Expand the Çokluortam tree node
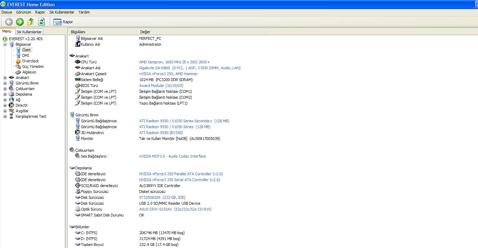The image size is (478, 248). tap(5, 89)
